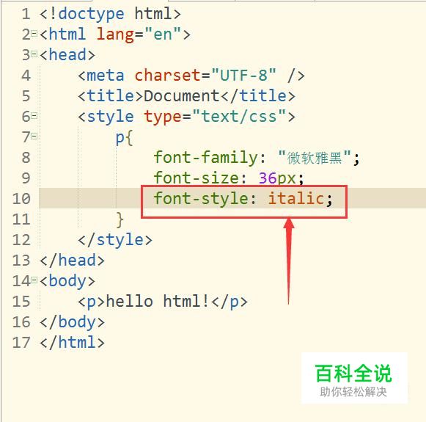Click the closing '</html>' tag on line 17
The width and height of the screenshot is (426, 422).
72,343
